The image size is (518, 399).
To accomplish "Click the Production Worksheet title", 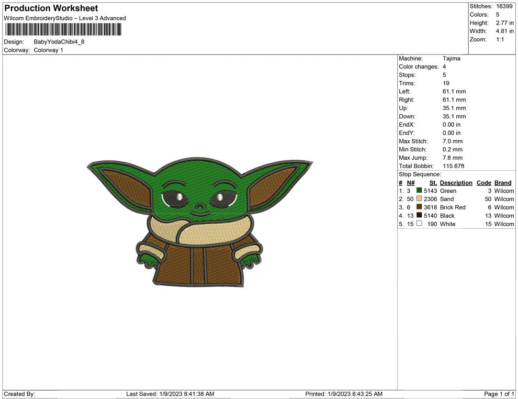I will [51, 8].
